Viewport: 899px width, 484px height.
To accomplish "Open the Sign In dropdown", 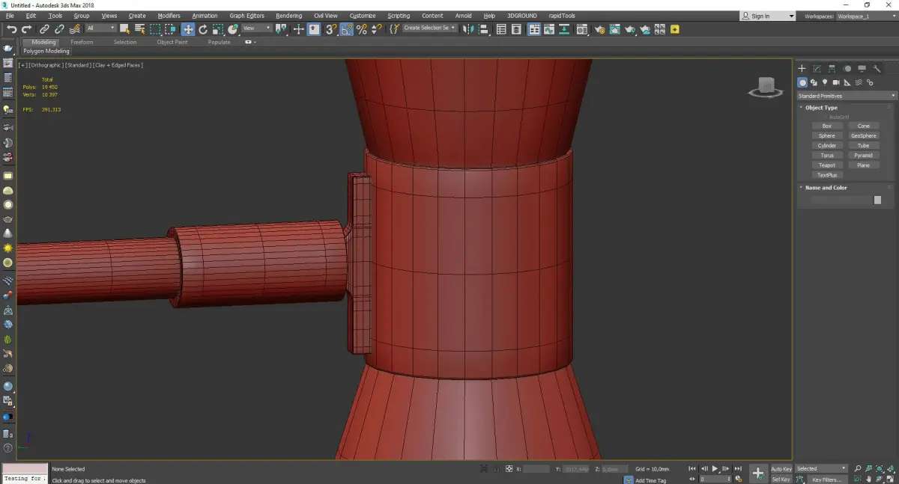I will click(768, 16).
